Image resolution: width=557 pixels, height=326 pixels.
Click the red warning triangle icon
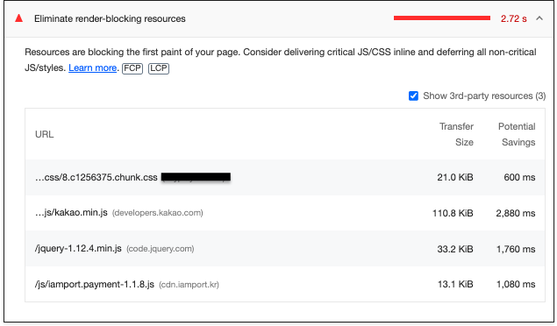click(x=18, y=18)
